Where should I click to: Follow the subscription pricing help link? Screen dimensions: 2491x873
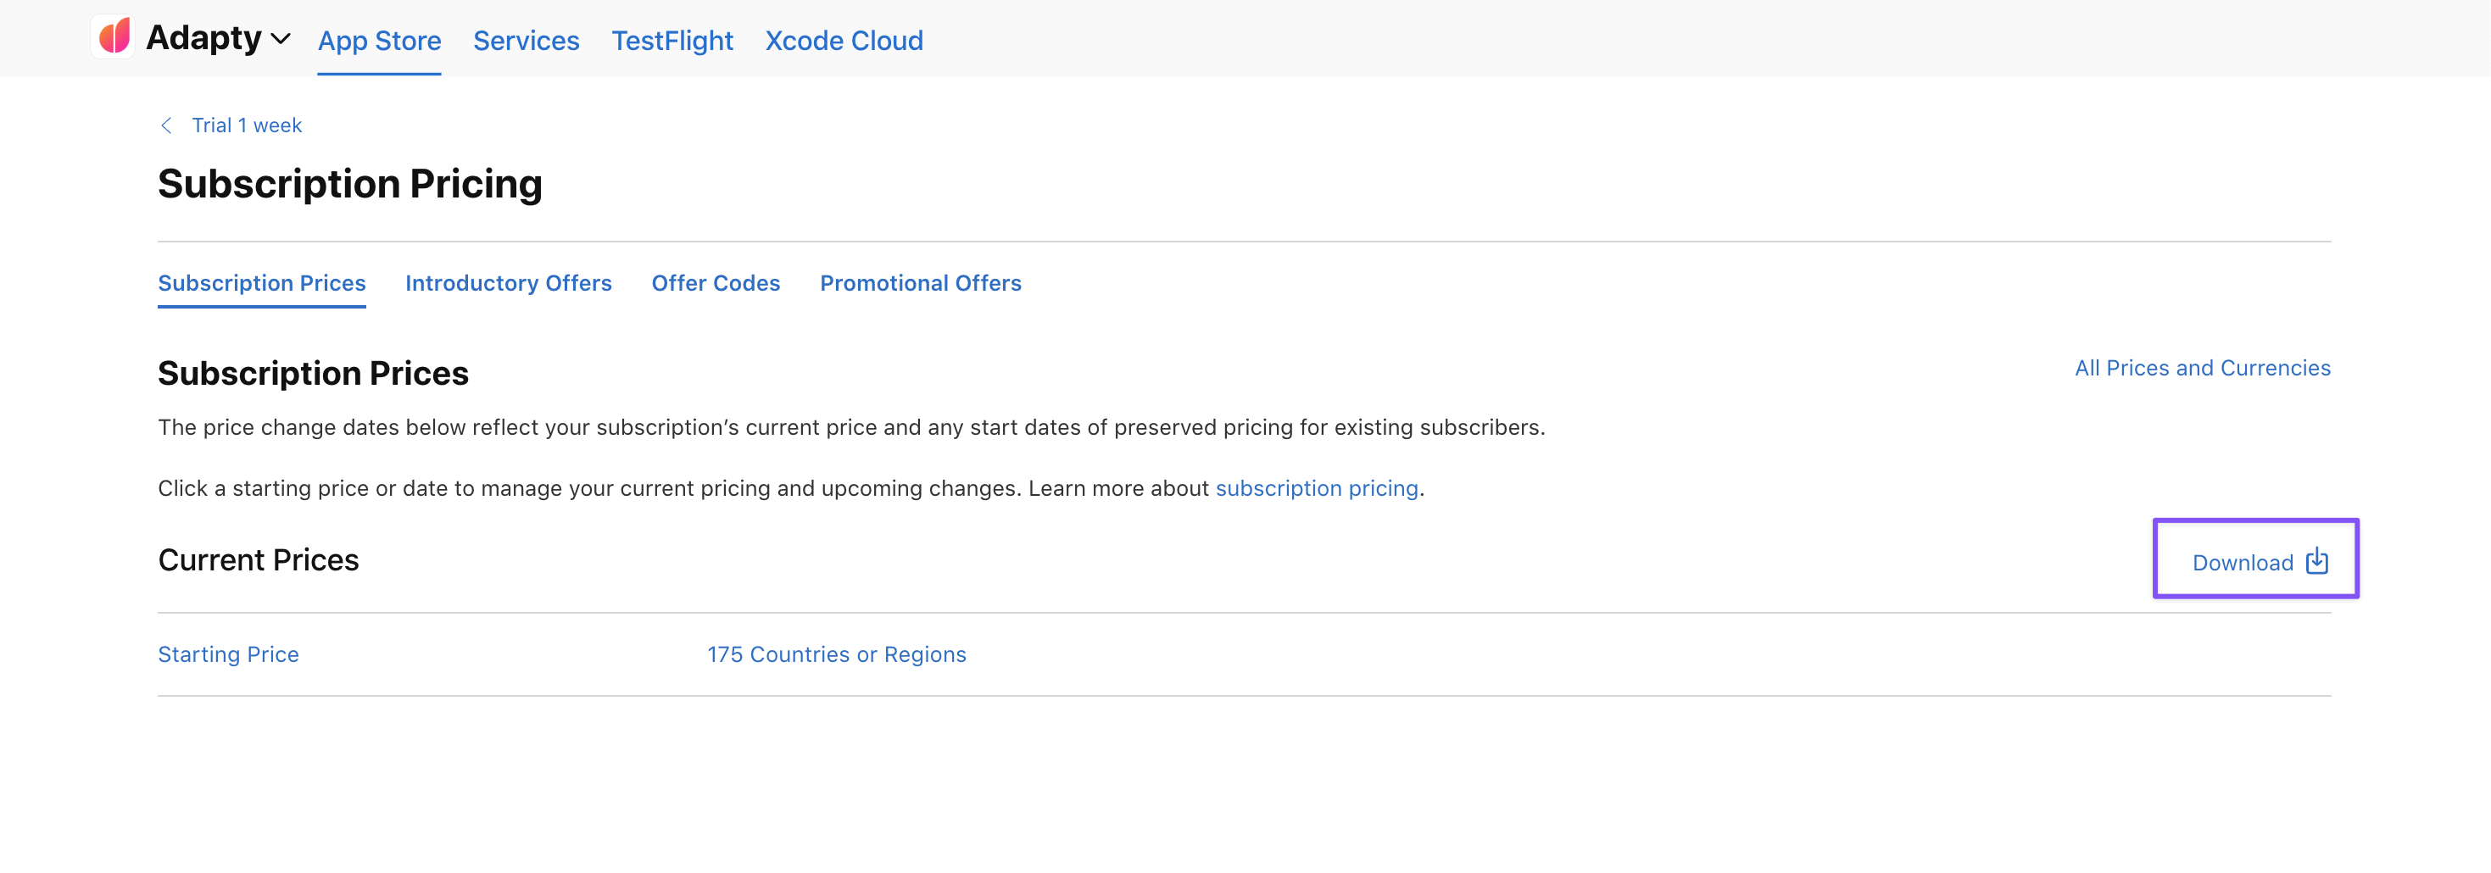[x=1316, y=488]
